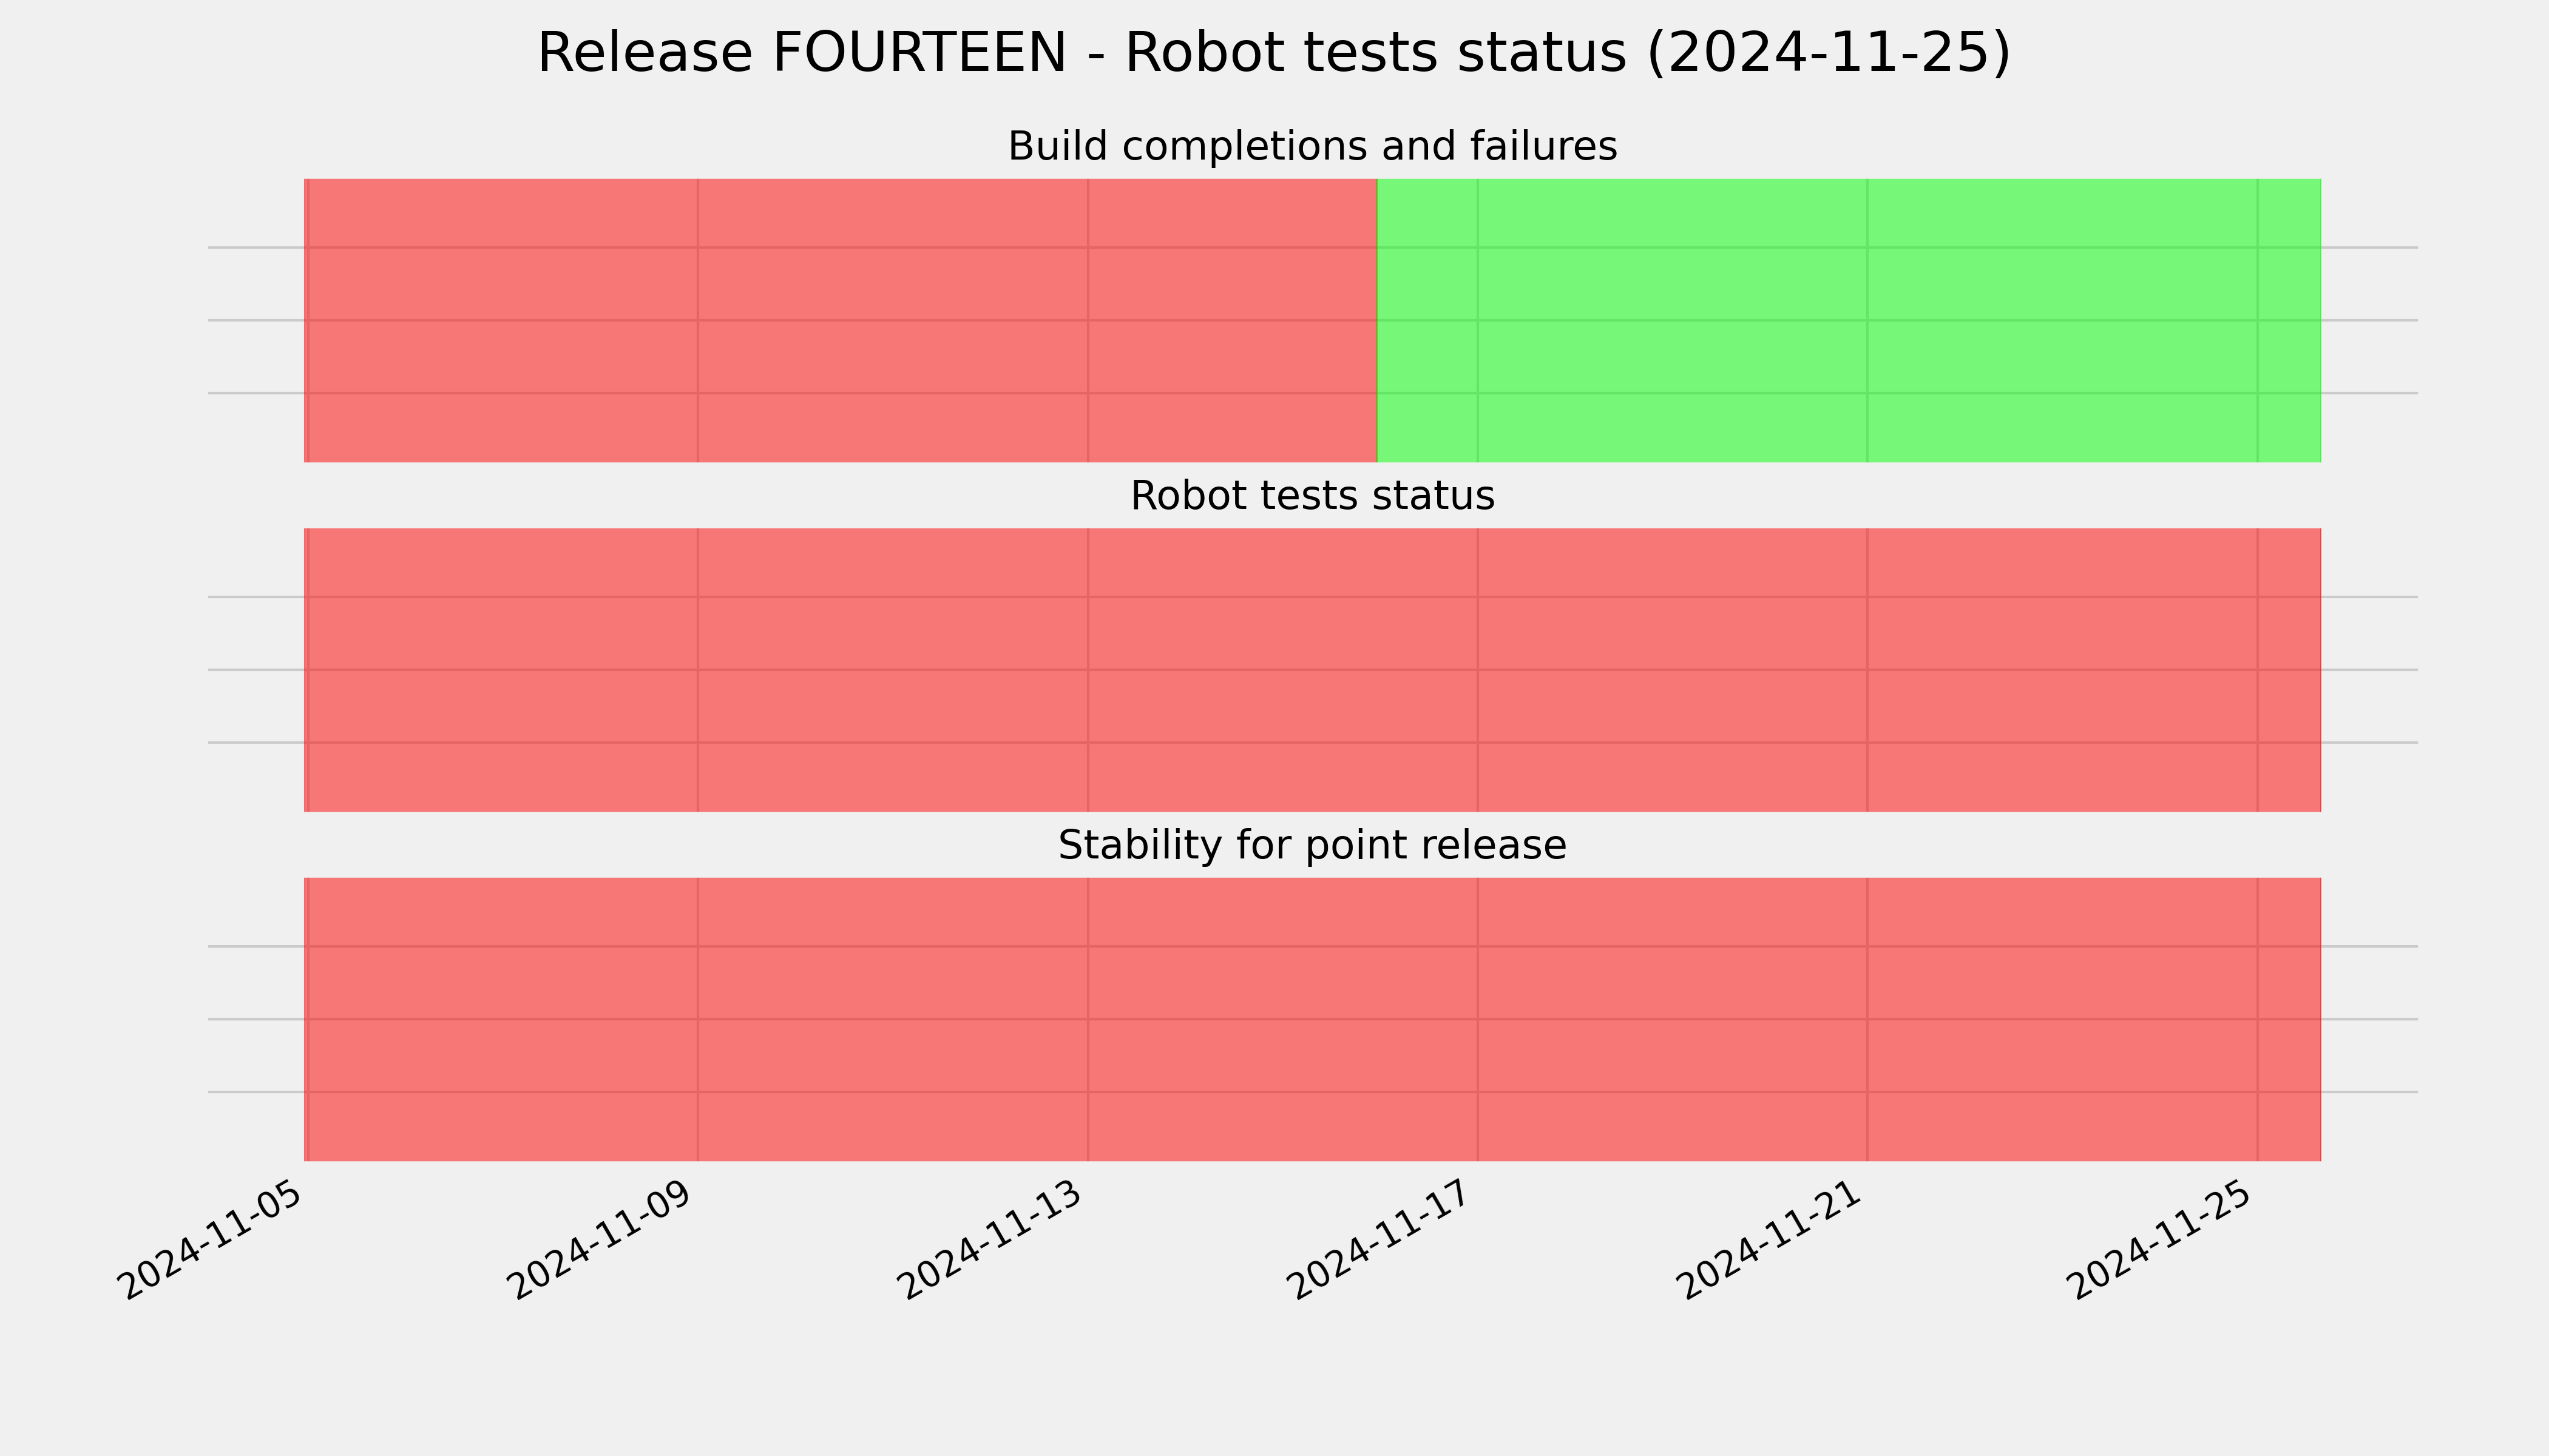Image resolution: width=2549 pixels, height=1456 pixels.
Task: Click the main chart title text
Action: 1273,53
